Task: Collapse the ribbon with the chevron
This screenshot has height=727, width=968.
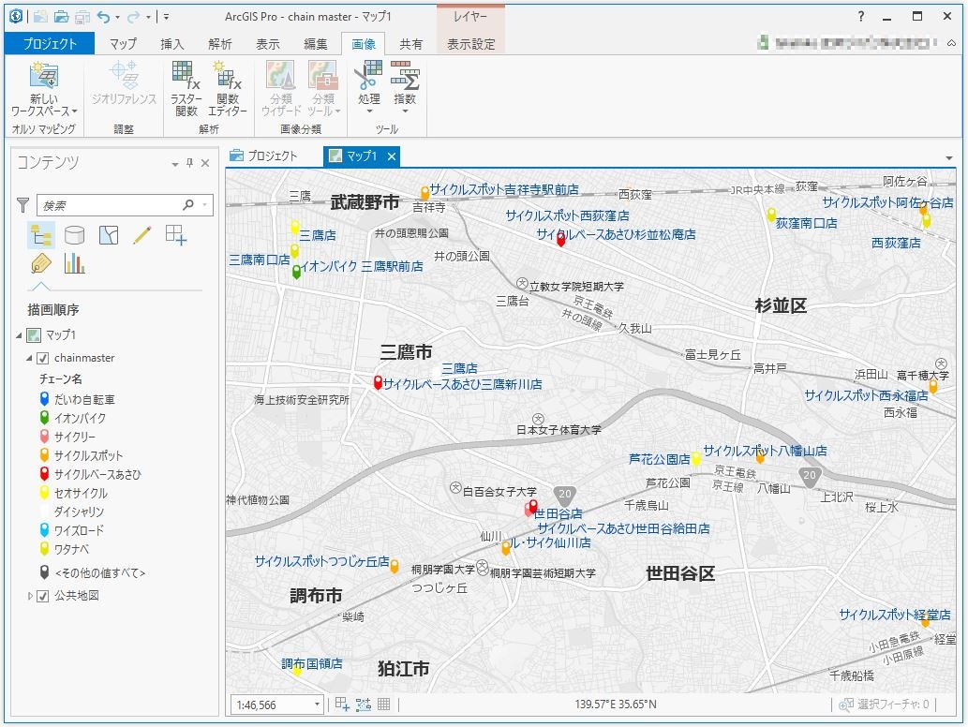Action: pos(951,42)
